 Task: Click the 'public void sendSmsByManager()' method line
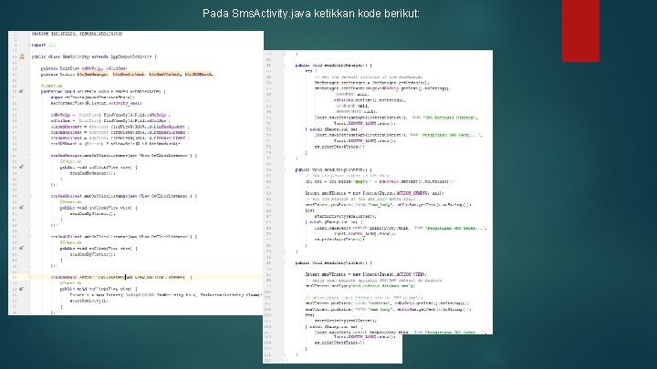click(333, 66)
